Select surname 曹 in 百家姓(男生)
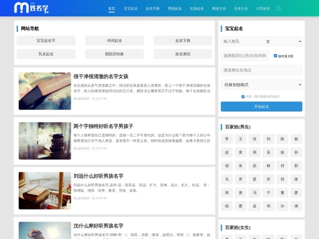The width and height of the screenshot is (319, 239). point(241,206)
